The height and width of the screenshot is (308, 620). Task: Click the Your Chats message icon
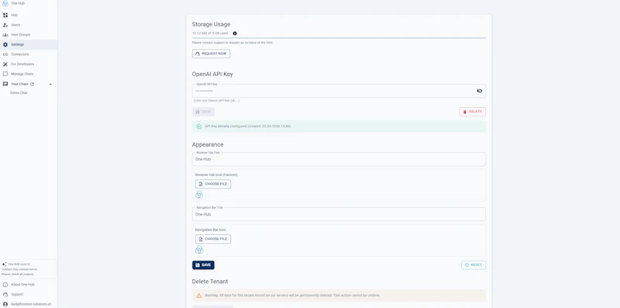click(x=5, y=84)
